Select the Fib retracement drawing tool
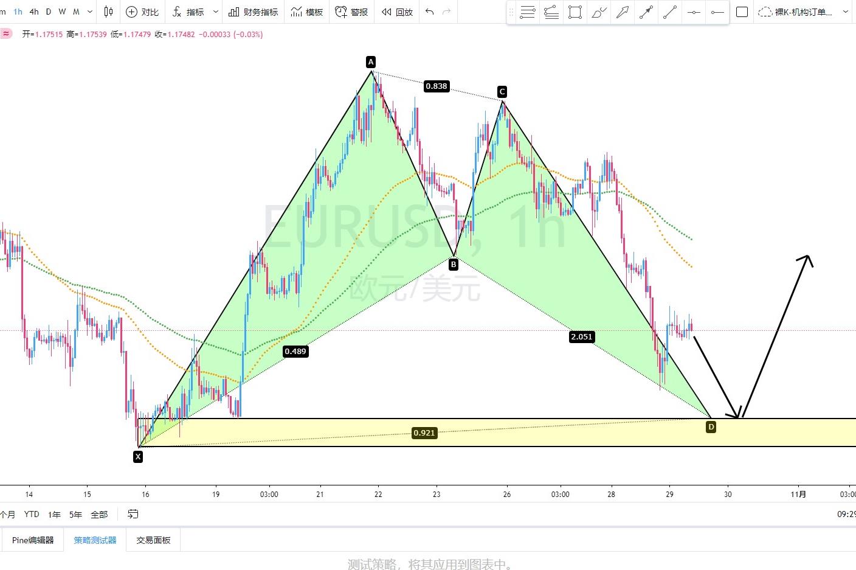 point(528,12)
